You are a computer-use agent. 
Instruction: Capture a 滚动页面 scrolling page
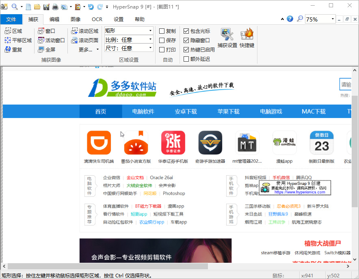(x=85, y=40)
